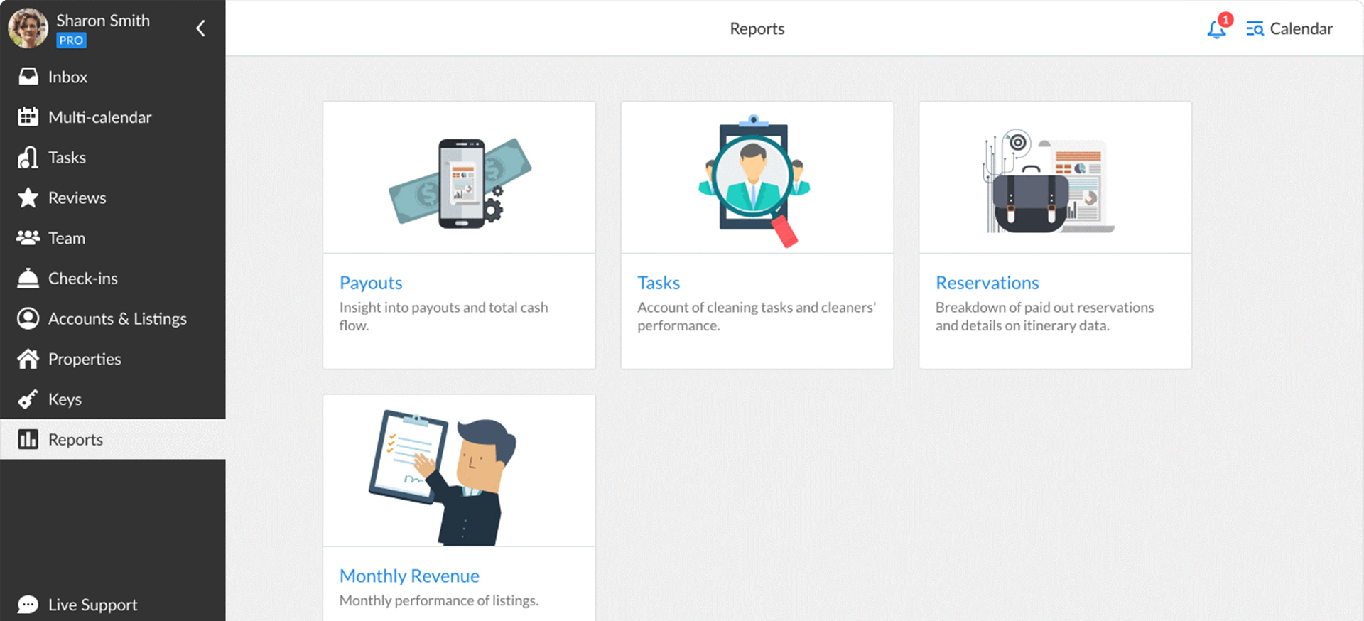Click the Payouts phone and cash illustration
Screen dimensions: 1364x621
[460, 184]
